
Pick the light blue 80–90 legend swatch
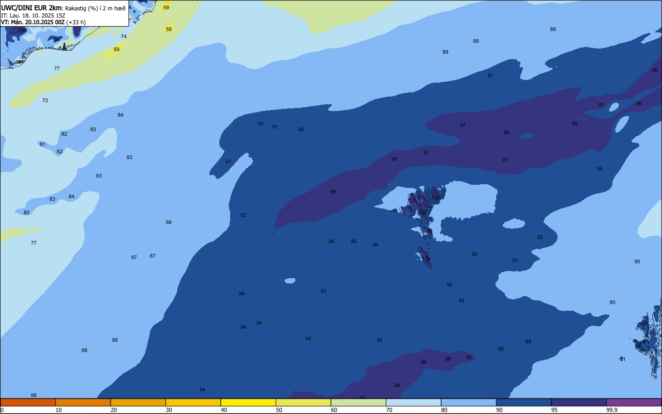coord(469,402)
